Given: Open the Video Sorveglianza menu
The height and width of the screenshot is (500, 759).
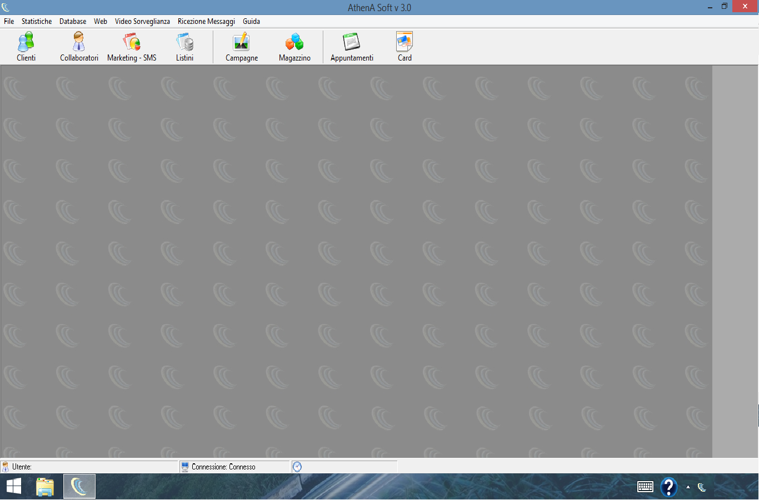Looking at the screenshot, I should (x=142, y=21).
